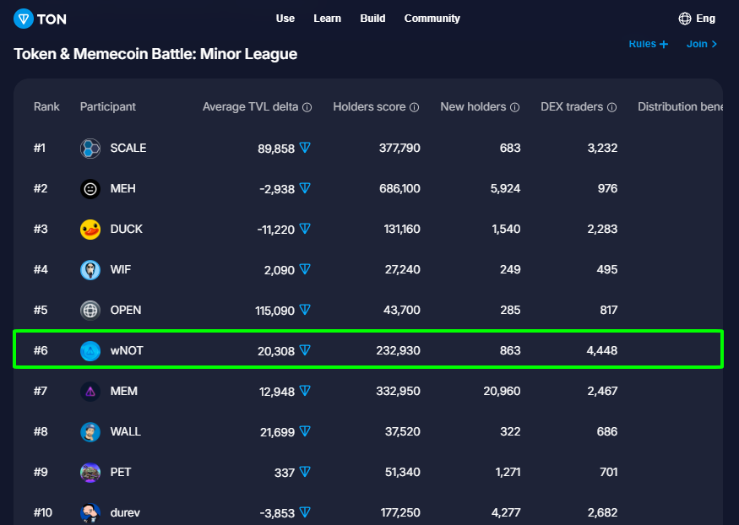Click DEX traders value 2,682
Viewport: 739px width, 525px height.
click(602, 512)
